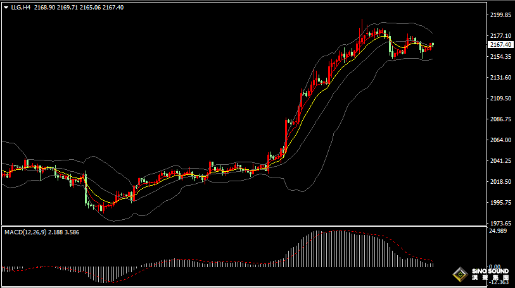Click the 0.00 MACD scale value
The width and height of the screenshot is (515, 288).
(x=496, y=267)
